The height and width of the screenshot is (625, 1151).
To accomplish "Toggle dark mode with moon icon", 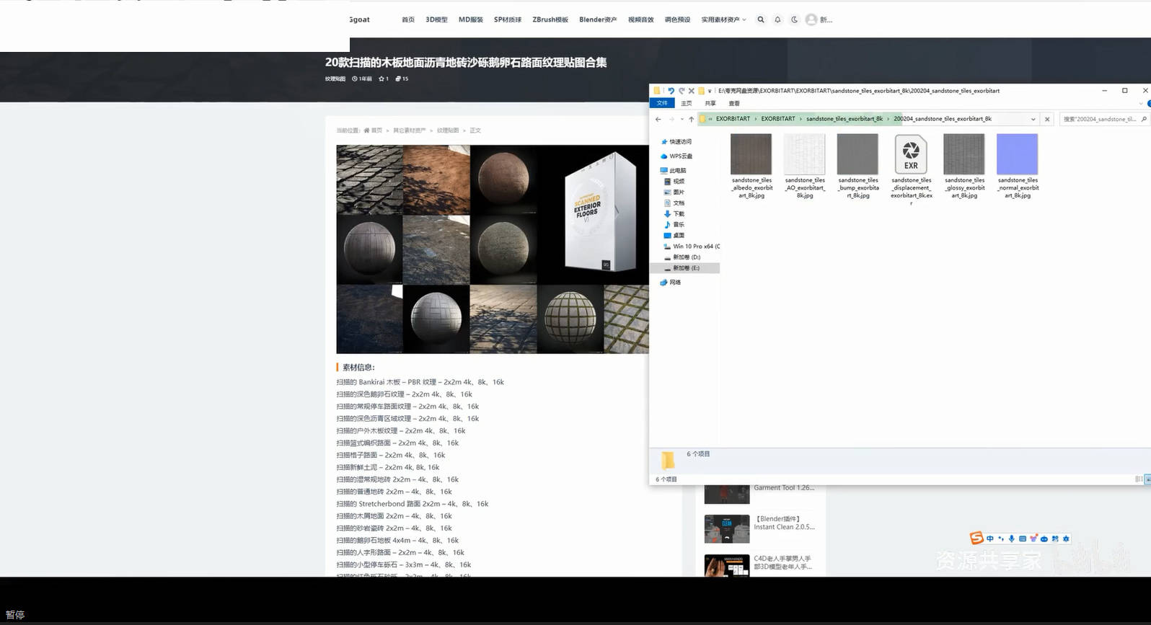I will click(794, 20).
